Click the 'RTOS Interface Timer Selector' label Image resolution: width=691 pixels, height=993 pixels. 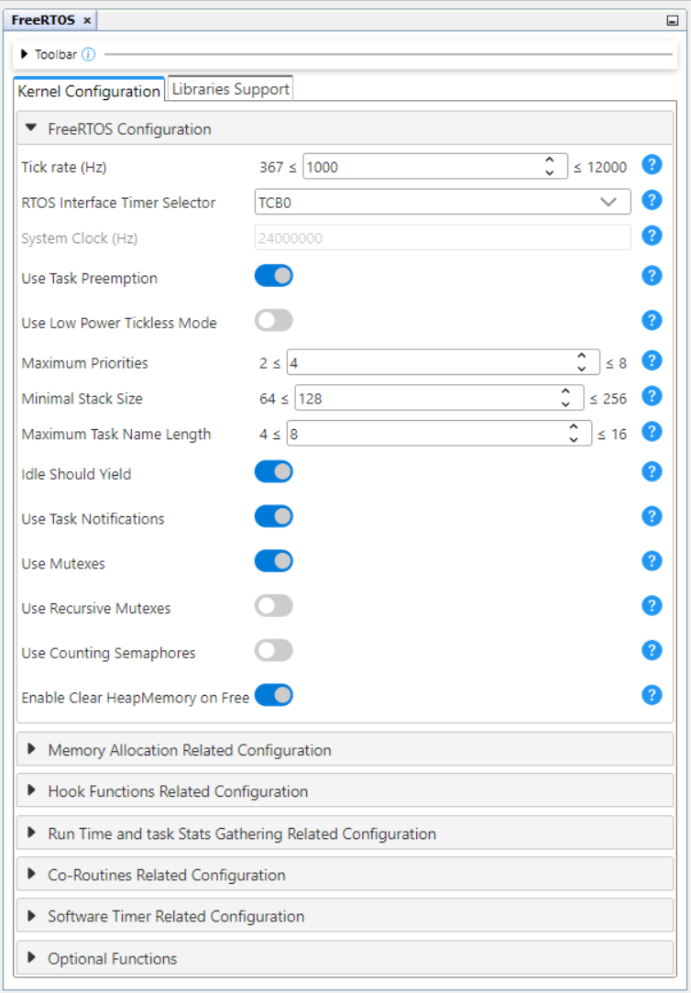(118, 203)
